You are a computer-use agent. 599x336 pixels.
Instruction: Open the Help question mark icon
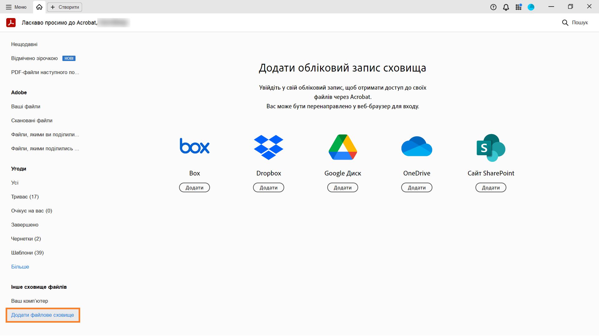(x=493, y=7)
